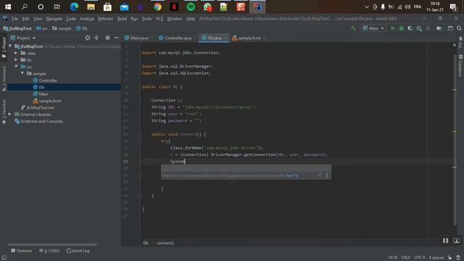Screen dimensions: 464x261
Task: Click the src breadcrumb in navigation bar
Action: tap(42, 28)
